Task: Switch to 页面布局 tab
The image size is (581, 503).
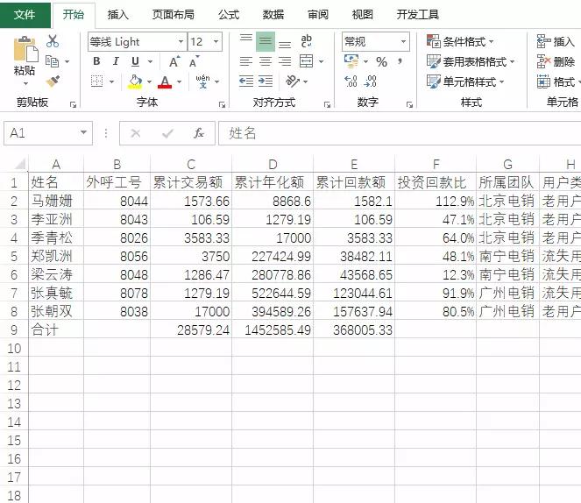Action: [173, 15]
